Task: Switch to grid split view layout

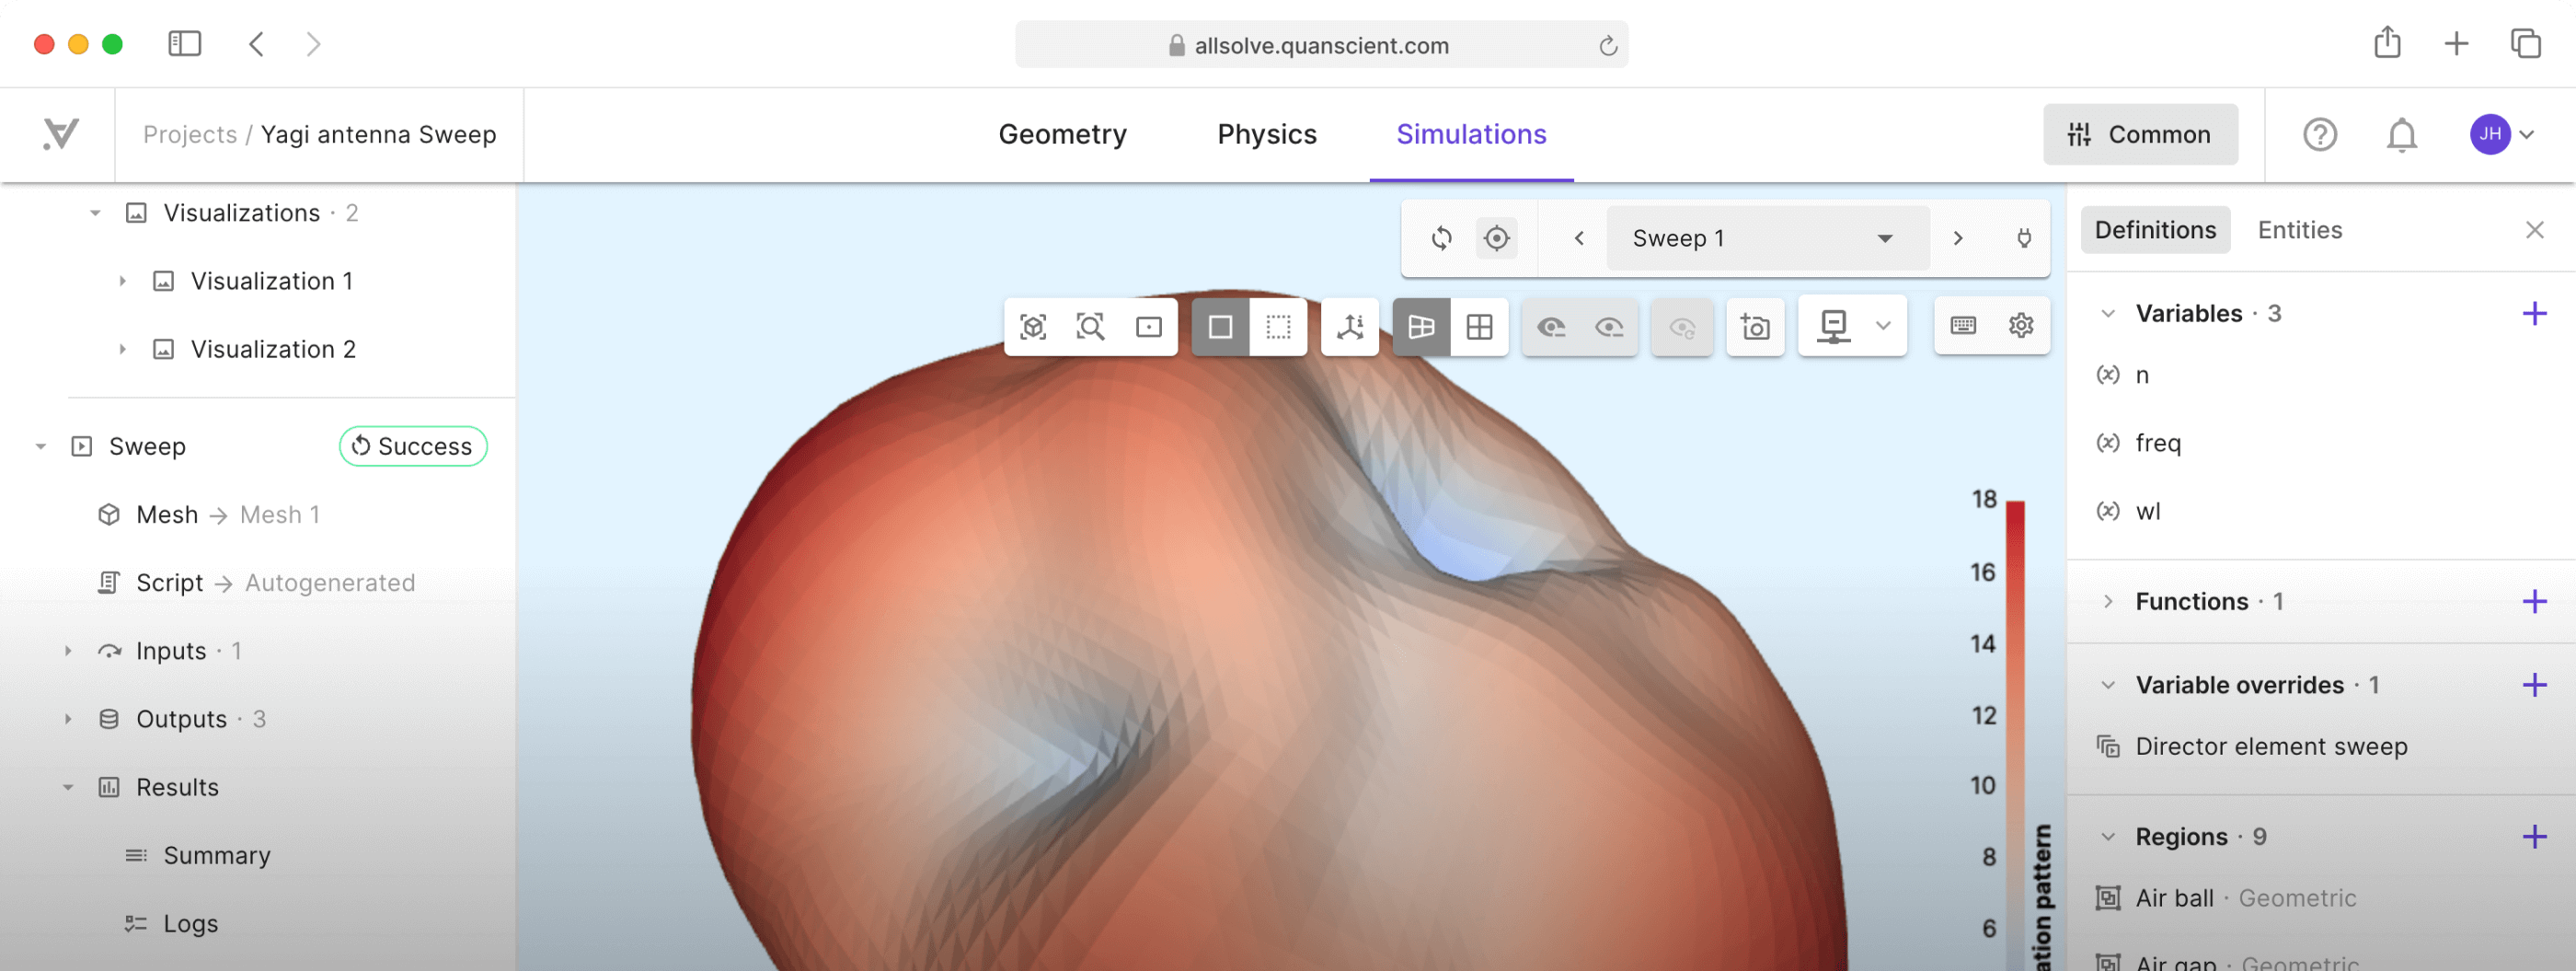Action: click(1479, 326)
